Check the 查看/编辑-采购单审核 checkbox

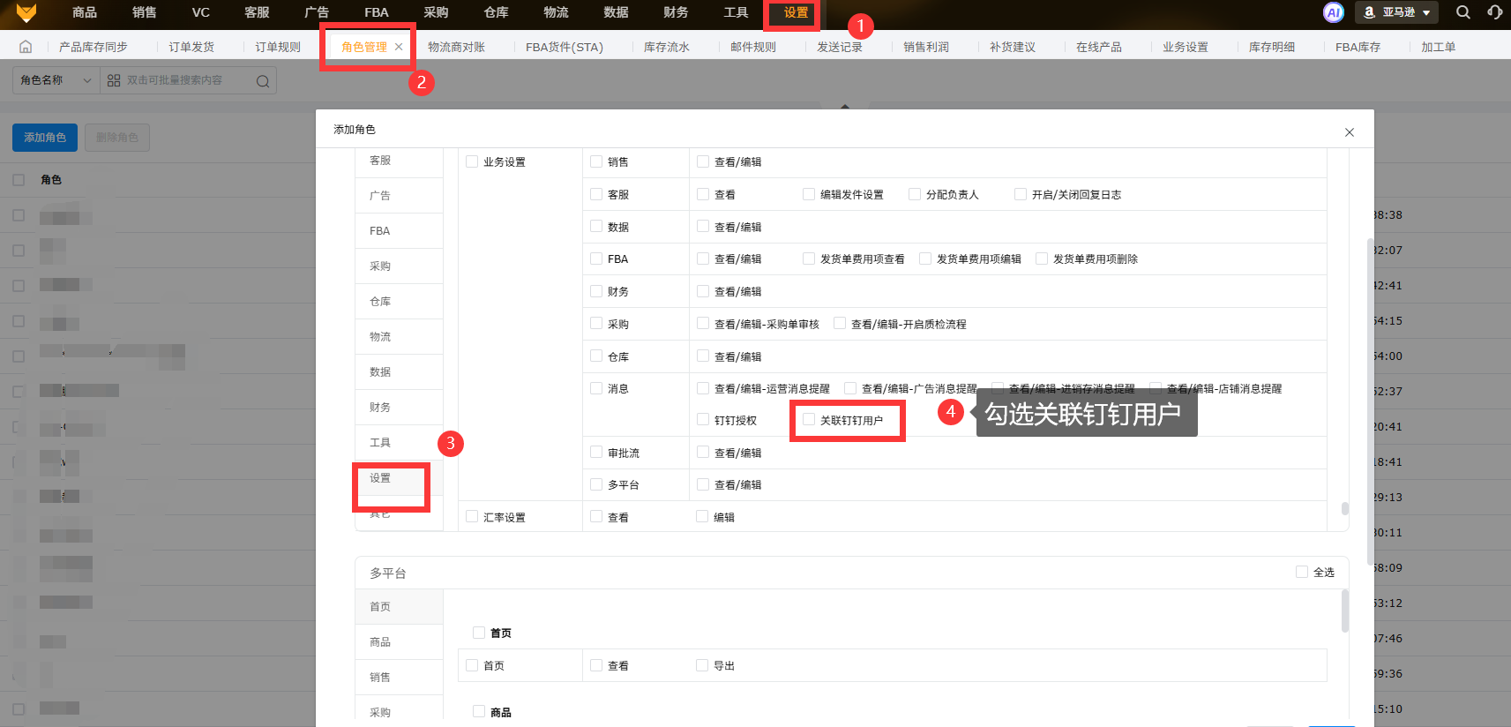click(x=703, y=324)
